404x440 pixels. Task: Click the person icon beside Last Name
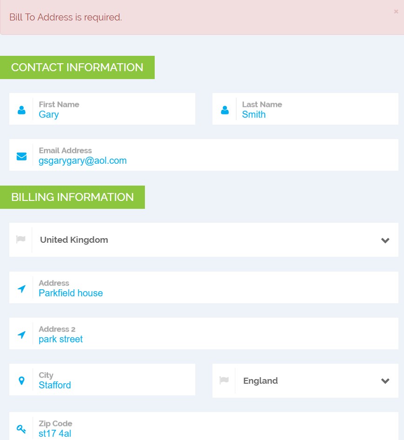tap(225, 110)
